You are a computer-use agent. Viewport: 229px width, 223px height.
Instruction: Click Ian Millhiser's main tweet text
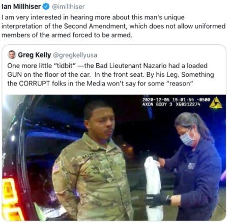click(x=113, y=26)
